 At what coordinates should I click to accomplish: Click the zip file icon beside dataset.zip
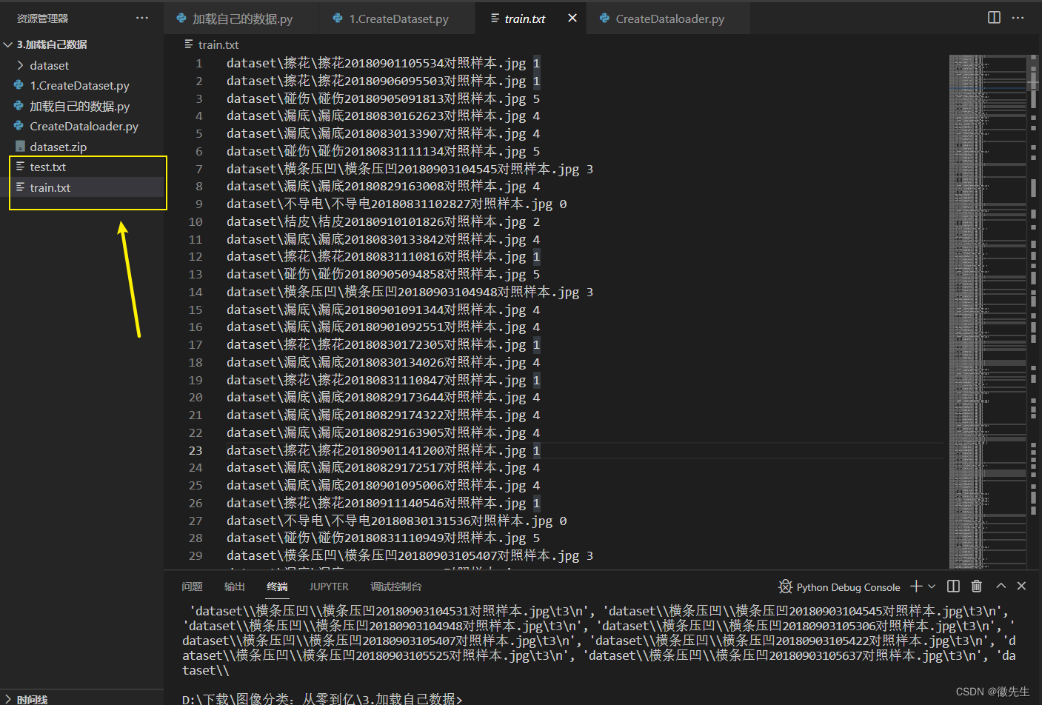[x=20, y=147]
